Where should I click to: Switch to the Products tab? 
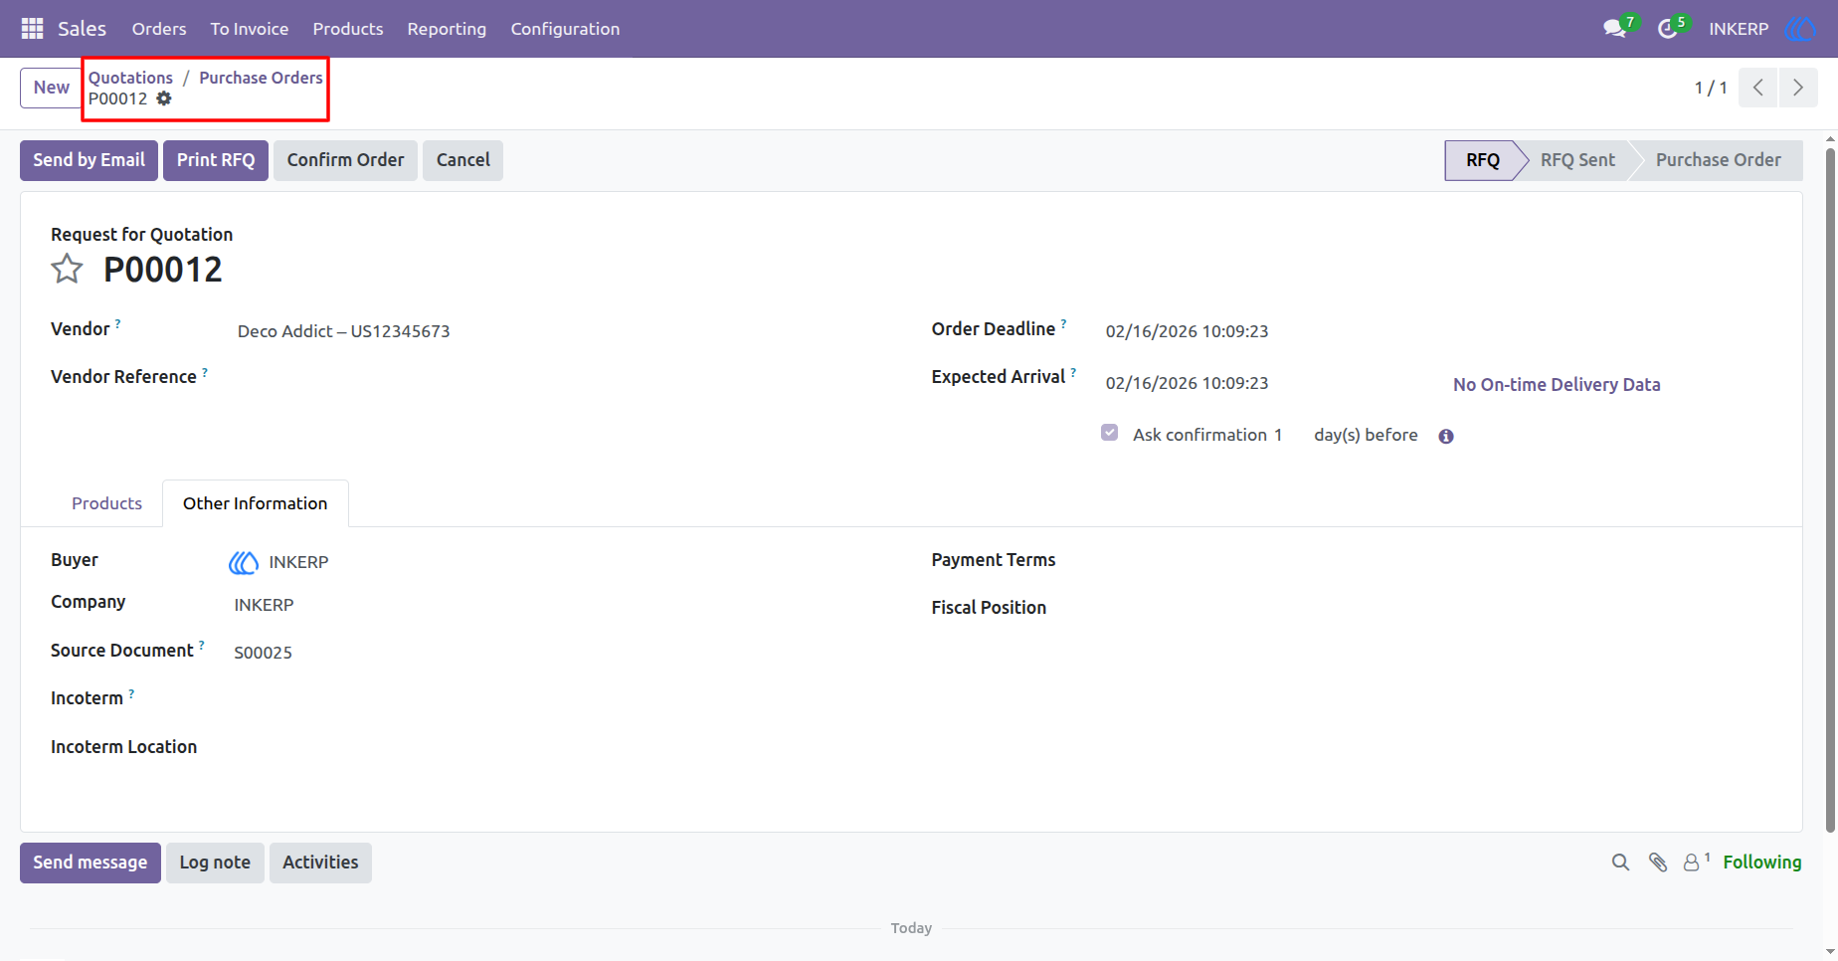click(x=106, y=503)
